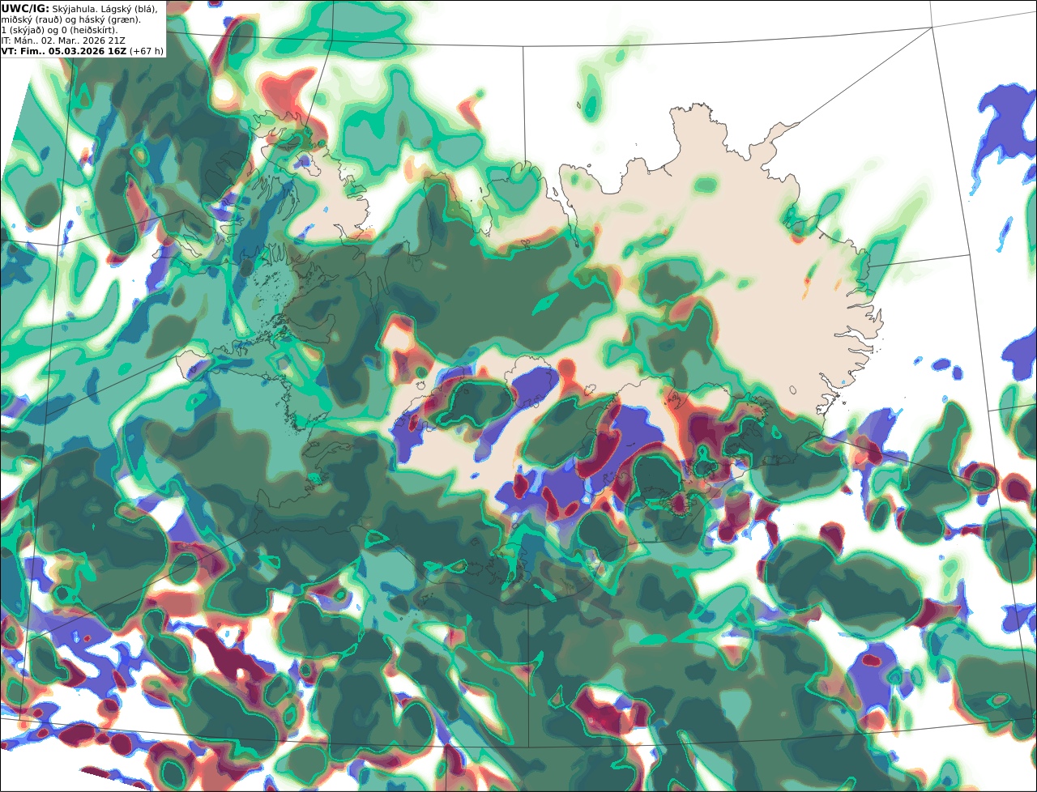Click the 'miðský (rauð) og háský (græn)' legend line
Screen dimensions: 1037x792
(70, 19)
